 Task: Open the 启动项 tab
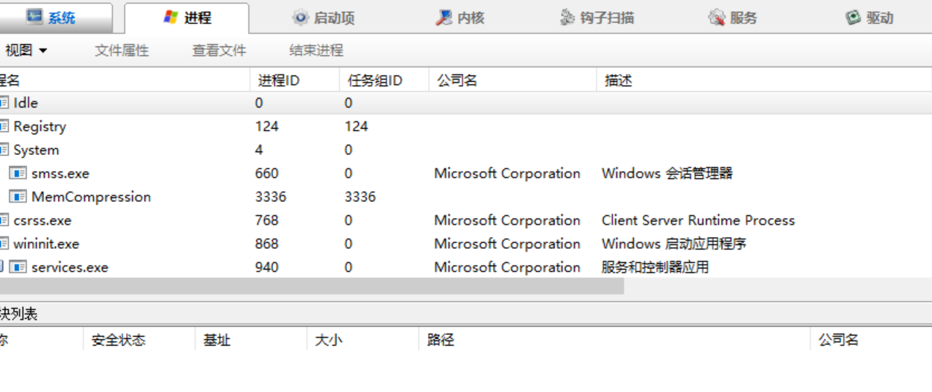coord(324,18)
